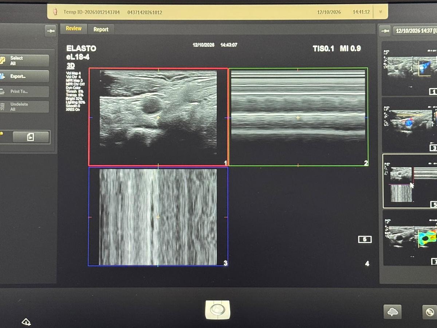The image size is (437, 328).
Task: Expand the patient header bar chevron
Action: 381,12
